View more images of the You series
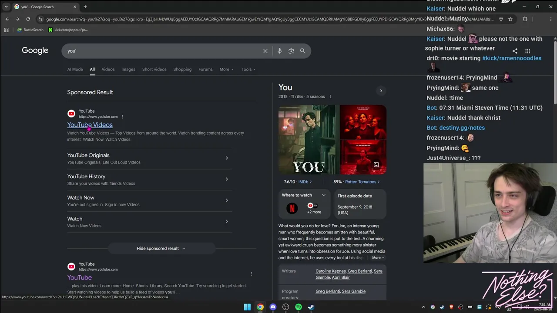 coord(376,165)
